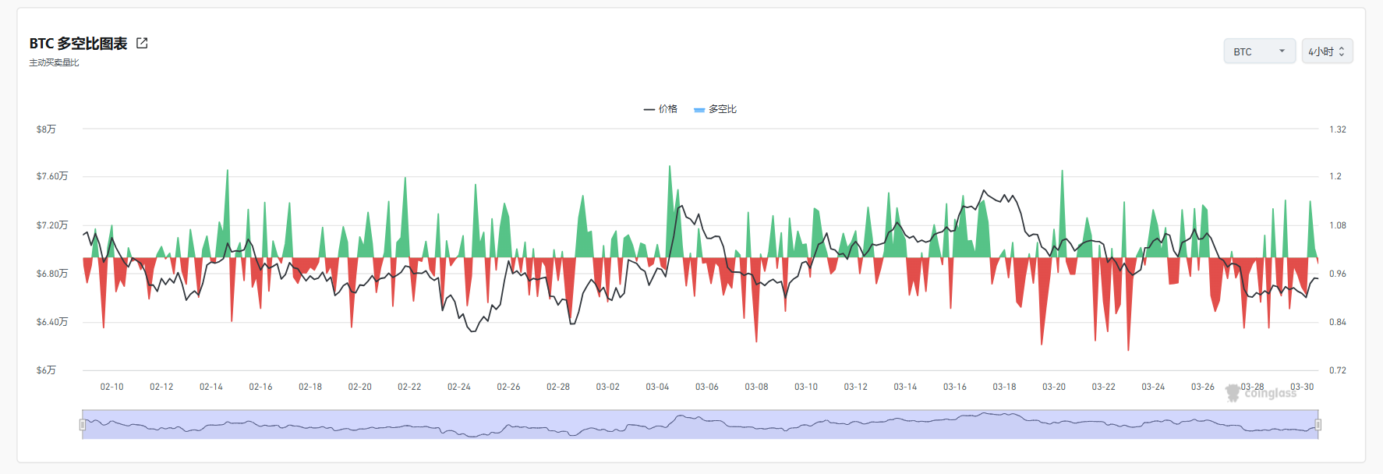Open the external link icon beside the chart title
This screenshot has width=1383, height=474.
pyautogui.click(x=142, y=43)
